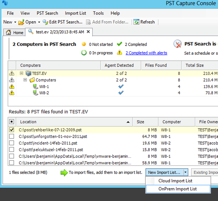Click the Computers folder icon in tree
218x201 pixels.
pos(32,80)
